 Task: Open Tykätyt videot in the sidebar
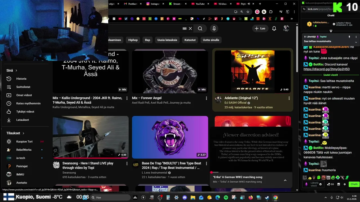pos(25,112)
